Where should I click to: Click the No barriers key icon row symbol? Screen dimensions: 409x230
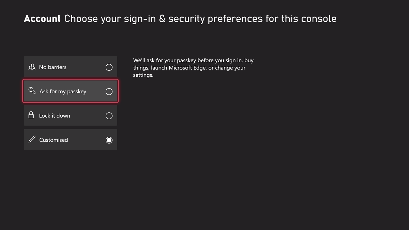pyautogui.click(x=32, y=67)
